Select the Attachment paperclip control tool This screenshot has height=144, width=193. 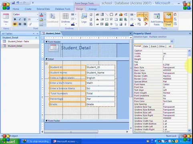(x=125, y=24)
